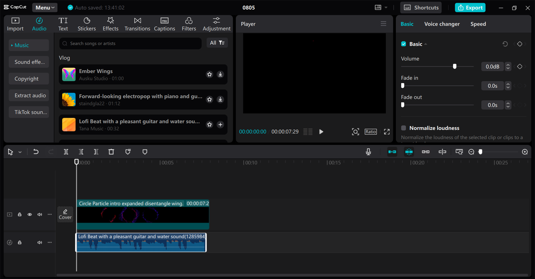535x279 pixels.
Task: Open the Text tab
Action: click(63, 24)
